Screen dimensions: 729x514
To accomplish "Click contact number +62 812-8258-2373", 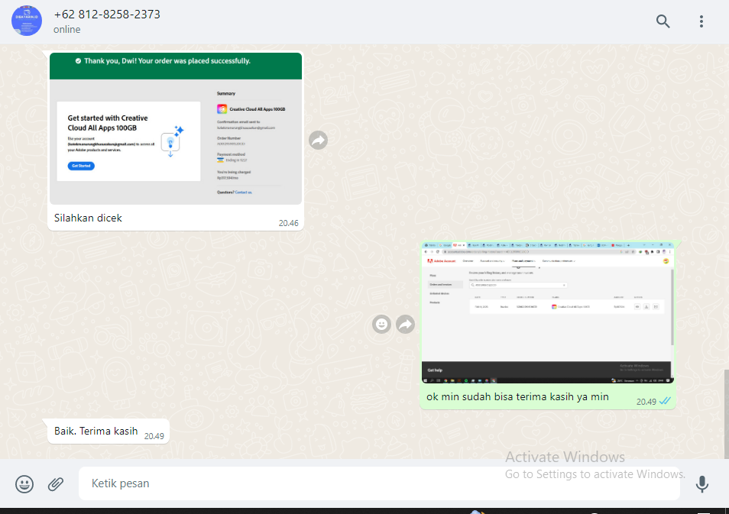I will [107, 15].
